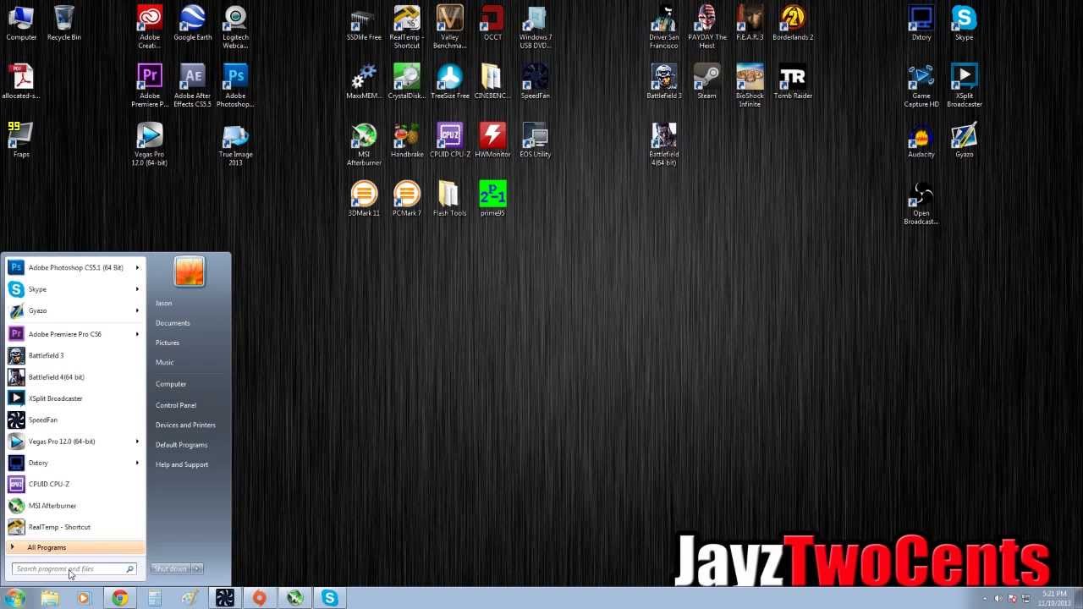
Task: Select the EOS Utility desktop icon
Action: coord(535,140)
